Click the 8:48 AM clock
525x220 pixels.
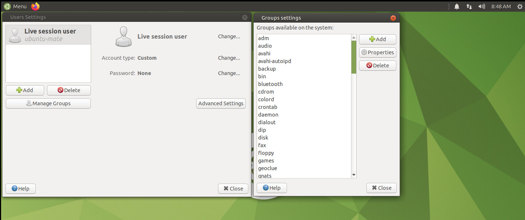tap(501, 7)
